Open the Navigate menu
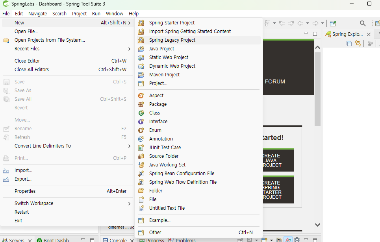The image size is (380, 242). (x=37, y=14)
